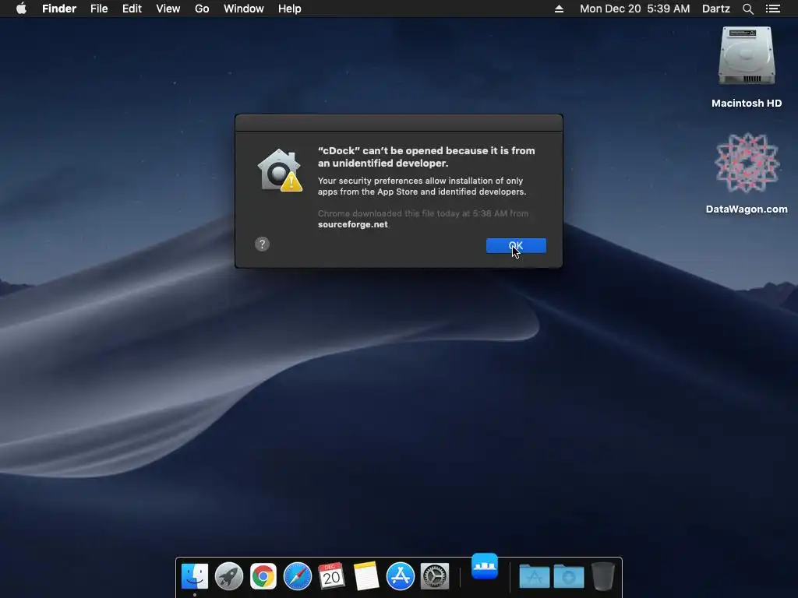Screen dimensions: 798x598
Task: Open Notification Center list icon
Action: pyautogui.click(x=772, y=9)
